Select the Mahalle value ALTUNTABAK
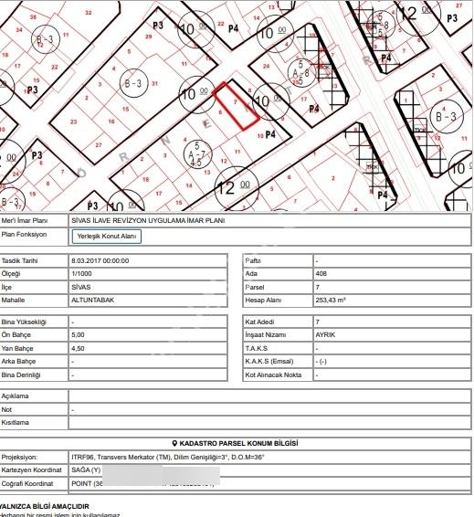This screenshot has width=474, height=517. coord(92,300)
